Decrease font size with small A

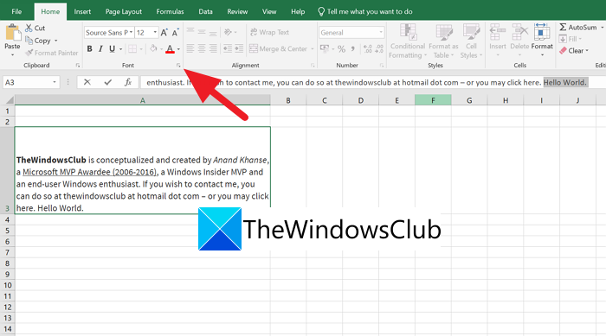tap(176, 33)
